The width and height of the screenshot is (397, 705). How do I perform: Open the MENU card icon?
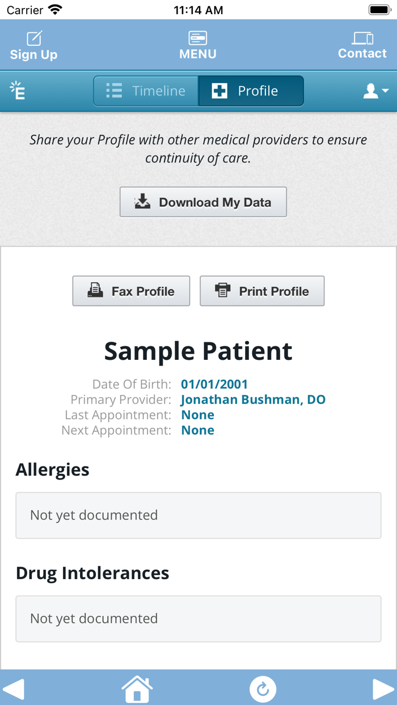pyautogui.click(x=198, y=38)
